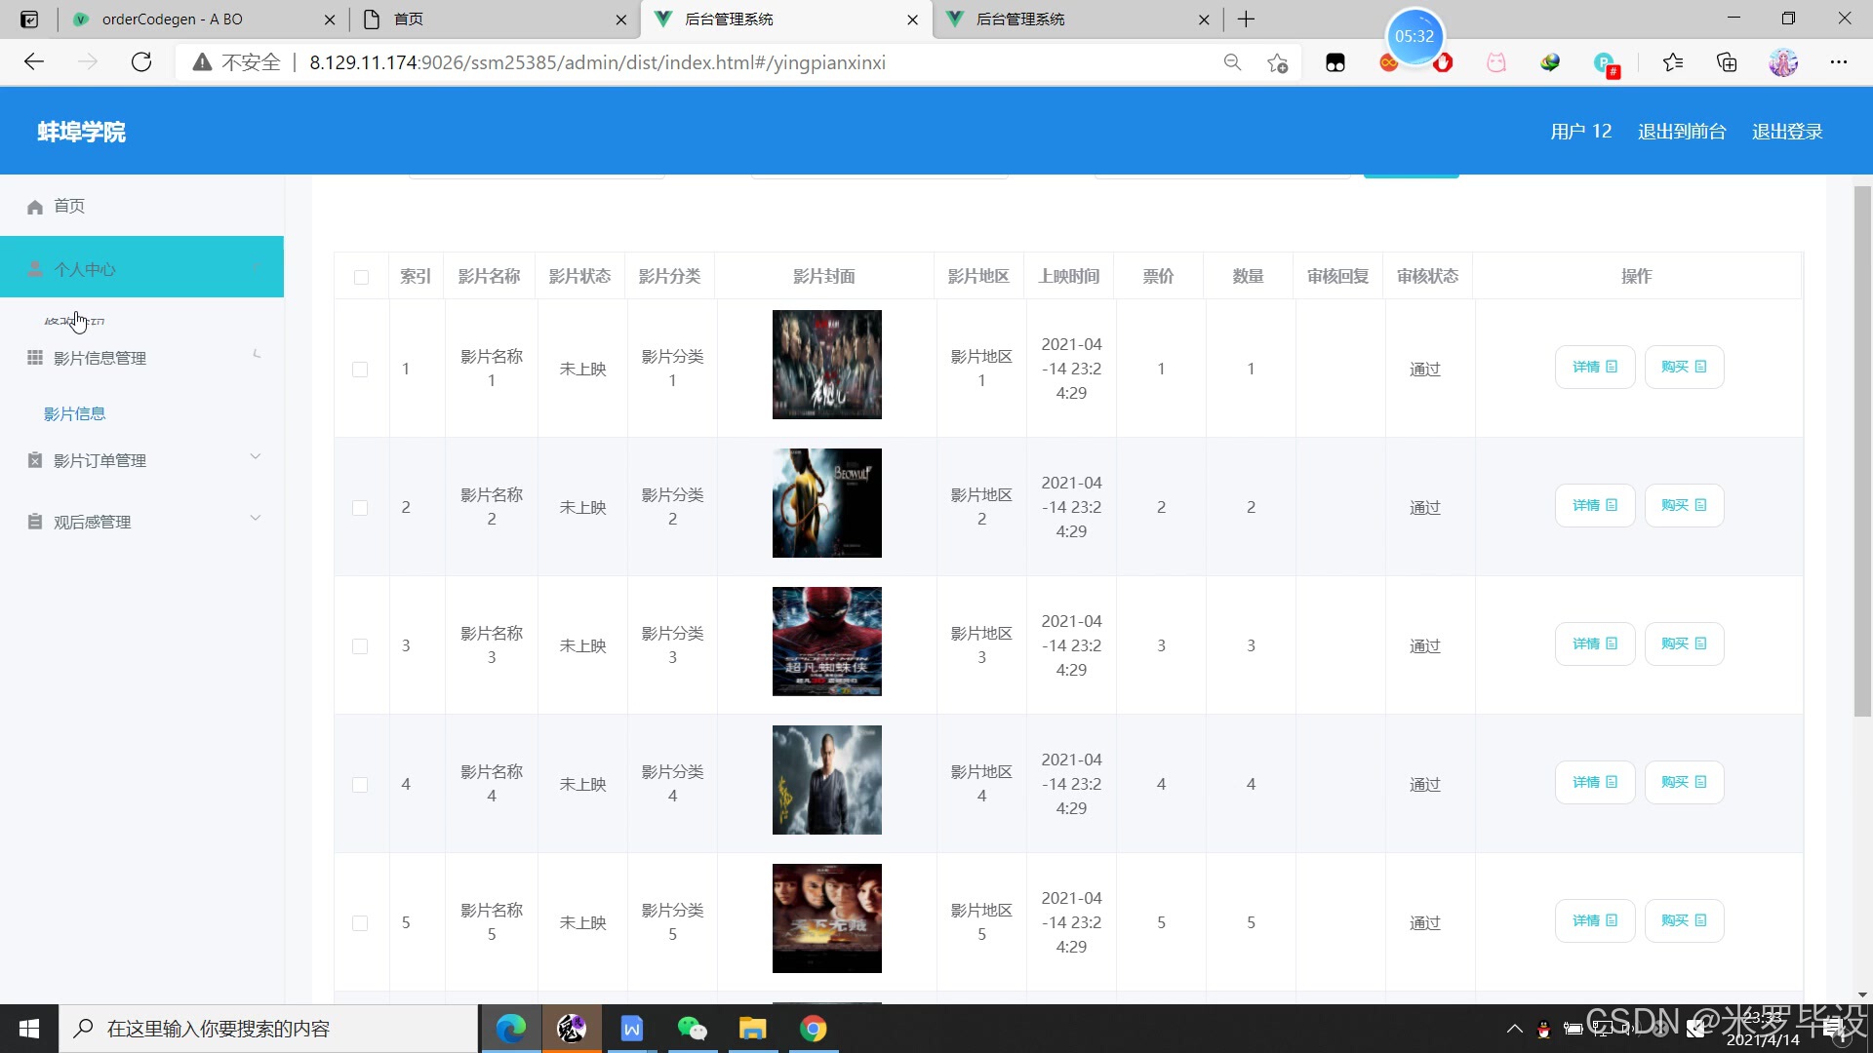Click the browser zoom magnifier icon

1232,62
